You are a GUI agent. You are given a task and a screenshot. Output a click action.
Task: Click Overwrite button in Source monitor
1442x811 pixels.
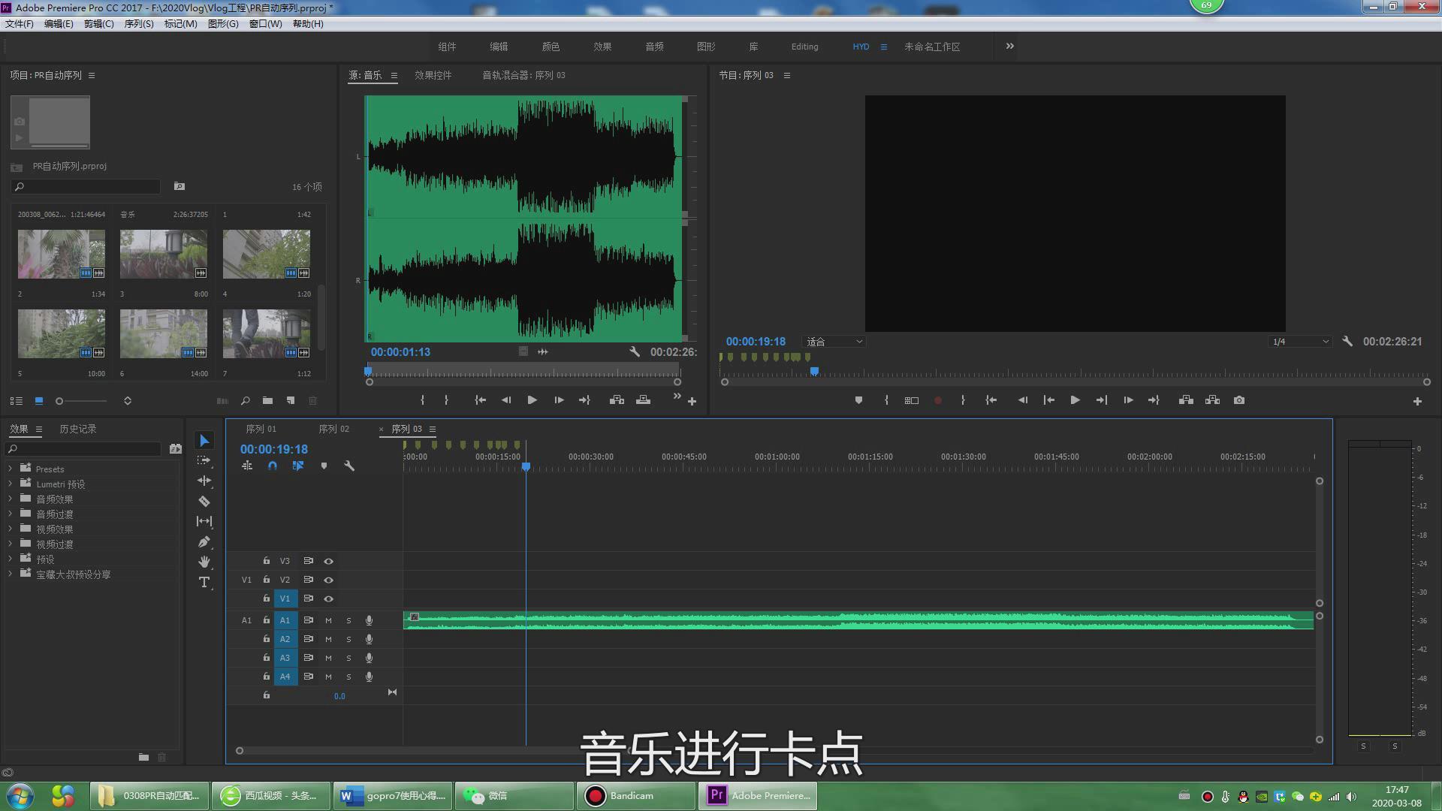[x=643, y=400]
